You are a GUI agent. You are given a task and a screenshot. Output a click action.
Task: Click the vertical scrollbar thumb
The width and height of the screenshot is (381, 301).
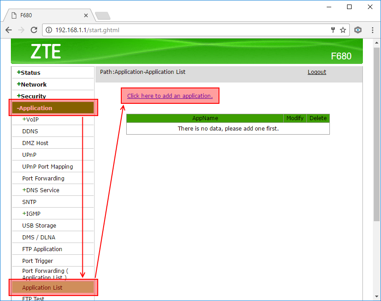pyautogui.click(x=376, y=134)
